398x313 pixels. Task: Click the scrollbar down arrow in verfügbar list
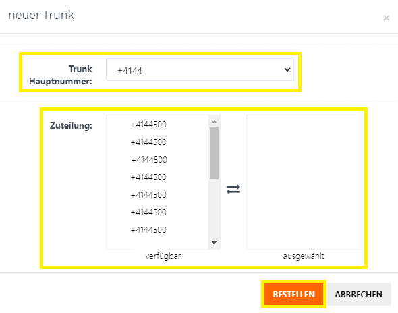point(215,243)
